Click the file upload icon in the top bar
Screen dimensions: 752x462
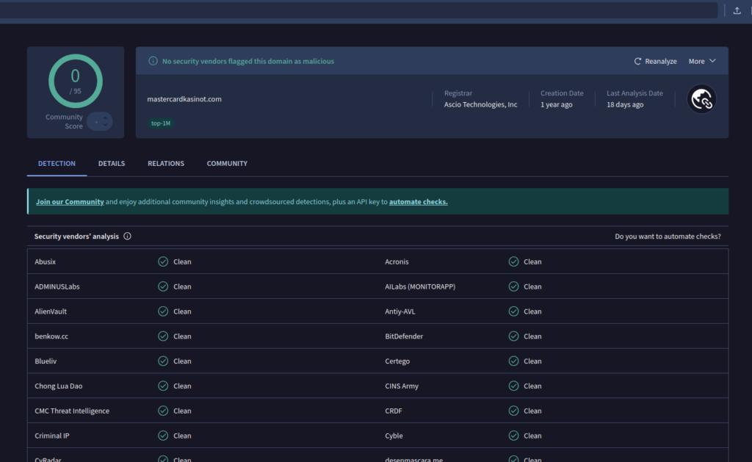(x=737, y=10)
